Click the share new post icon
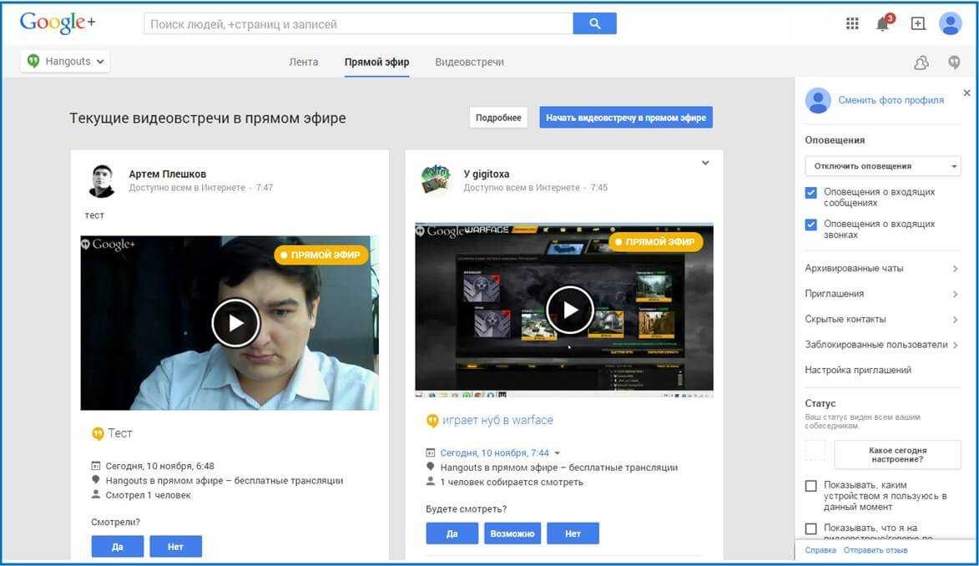Screen dimensions: 979x566 click(918, 24)
